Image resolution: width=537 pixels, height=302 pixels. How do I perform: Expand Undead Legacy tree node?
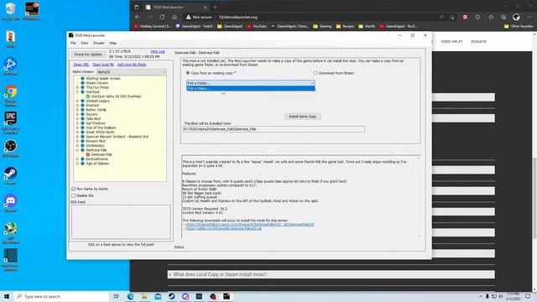coord(77,101)
